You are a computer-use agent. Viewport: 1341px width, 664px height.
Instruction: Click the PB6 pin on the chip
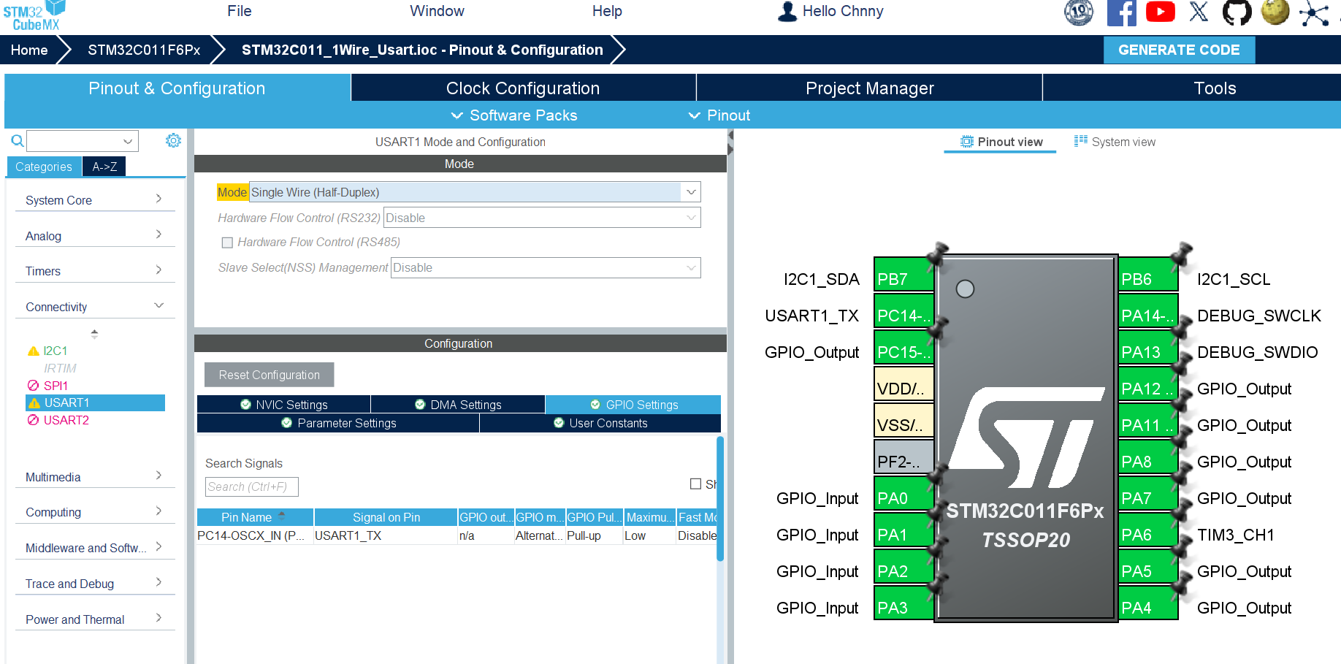tap(1148, 275)
